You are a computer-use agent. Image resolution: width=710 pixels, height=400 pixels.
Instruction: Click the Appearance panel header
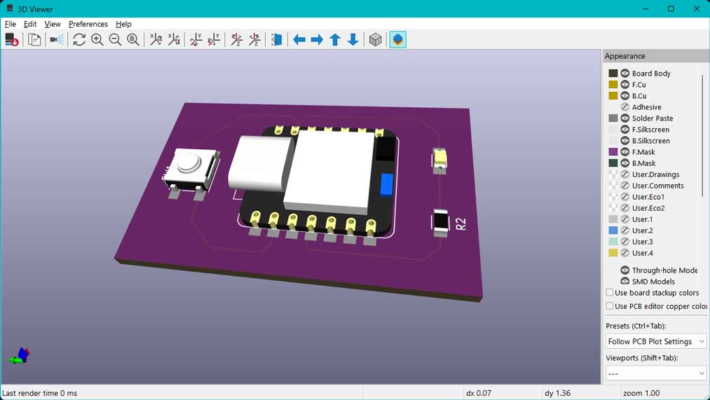click(656, 56)
